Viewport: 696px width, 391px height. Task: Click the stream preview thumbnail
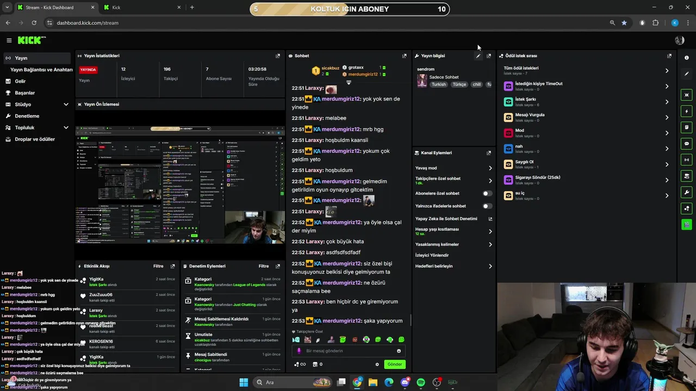point(180,185)
